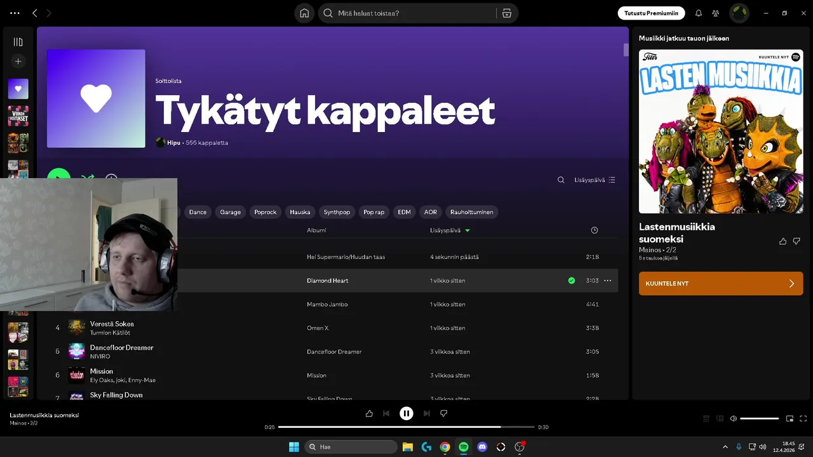Click the orange KUUNTELE NYT button
Image resolution: width=813 pixels, height=457 pixels.
click(x=721, y=284)
